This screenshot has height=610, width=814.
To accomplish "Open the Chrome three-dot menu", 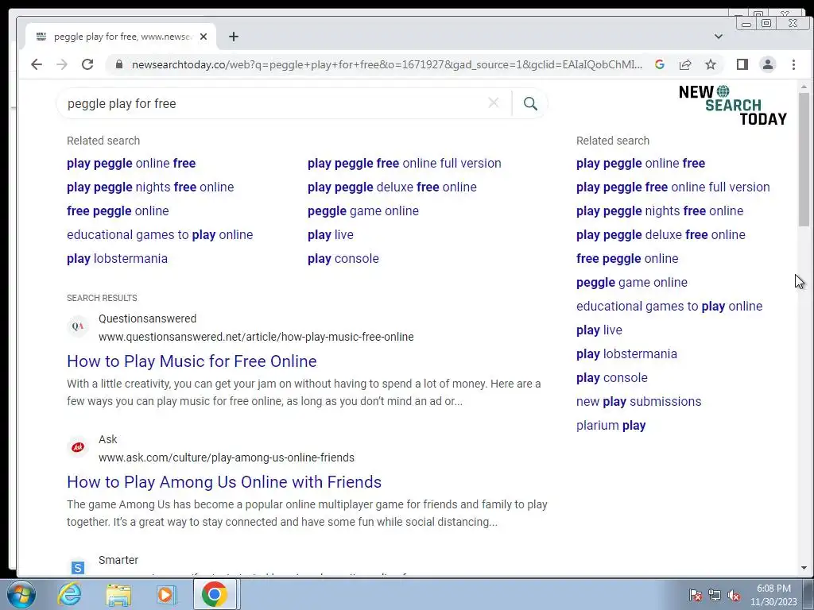I will point(793,64).
